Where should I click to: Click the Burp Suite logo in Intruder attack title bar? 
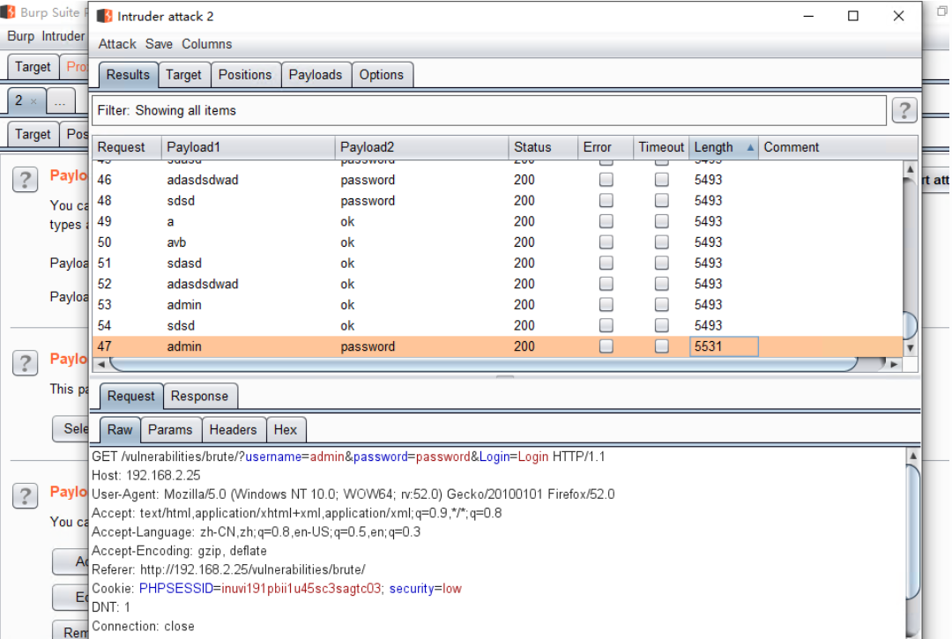tap(105, 16)
